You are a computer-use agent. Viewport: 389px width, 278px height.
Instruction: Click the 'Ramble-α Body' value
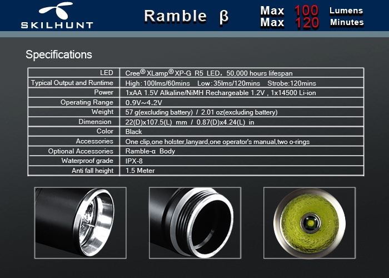pyautogui.click(x=150, y=151)
